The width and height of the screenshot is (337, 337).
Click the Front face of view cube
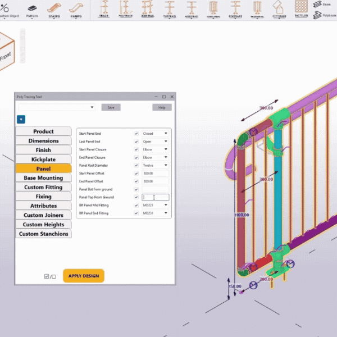tap(6, 55)
